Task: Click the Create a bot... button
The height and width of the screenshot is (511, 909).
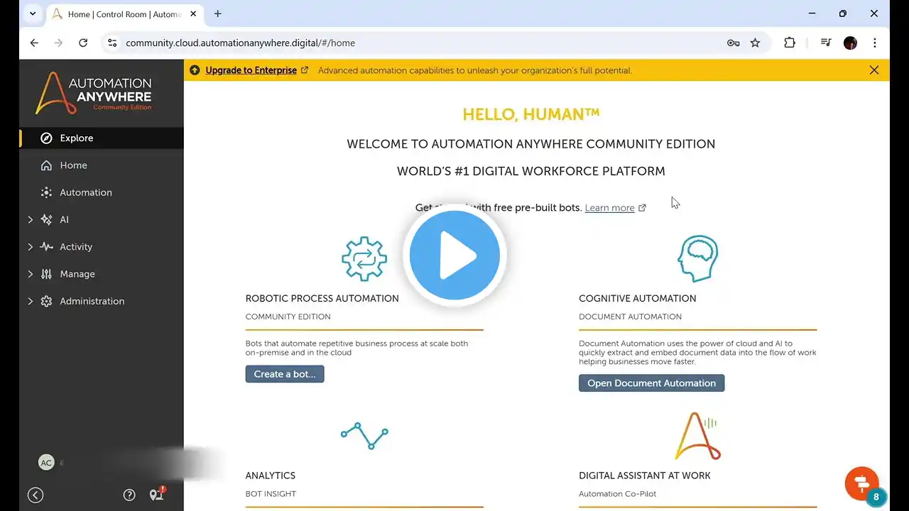Action: tap(285, 374)
